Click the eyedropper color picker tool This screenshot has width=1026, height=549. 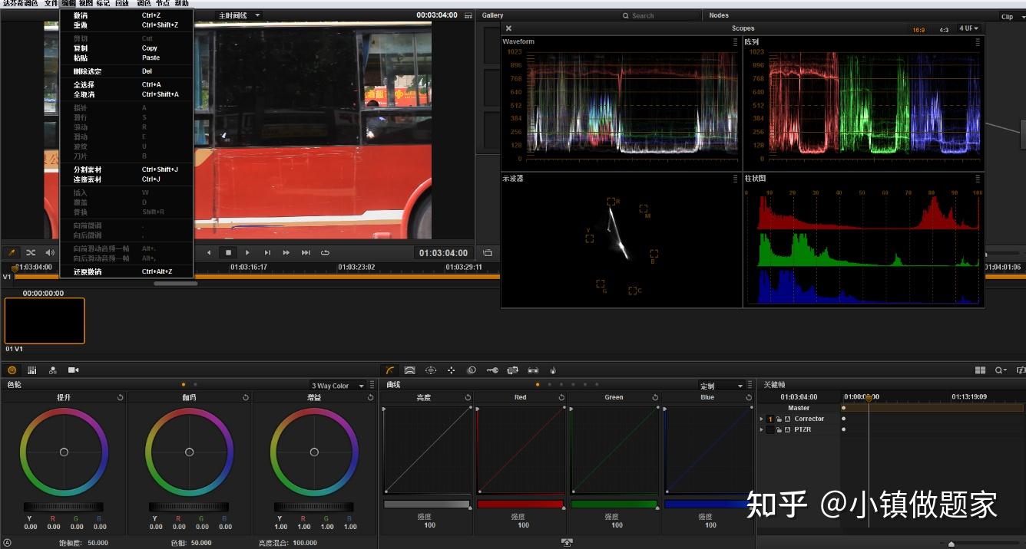click(12, 252)
